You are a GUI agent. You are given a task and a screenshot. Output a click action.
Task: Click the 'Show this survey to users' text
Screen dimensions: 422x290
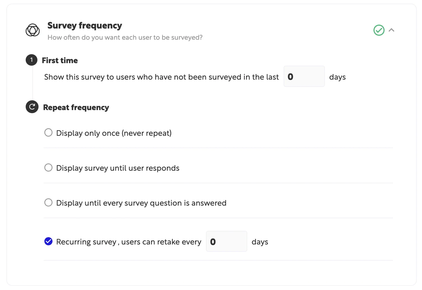click(x=161, y=77)
